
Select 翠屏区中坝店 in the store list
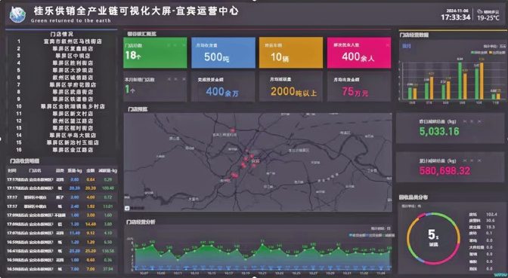point(73,56)
